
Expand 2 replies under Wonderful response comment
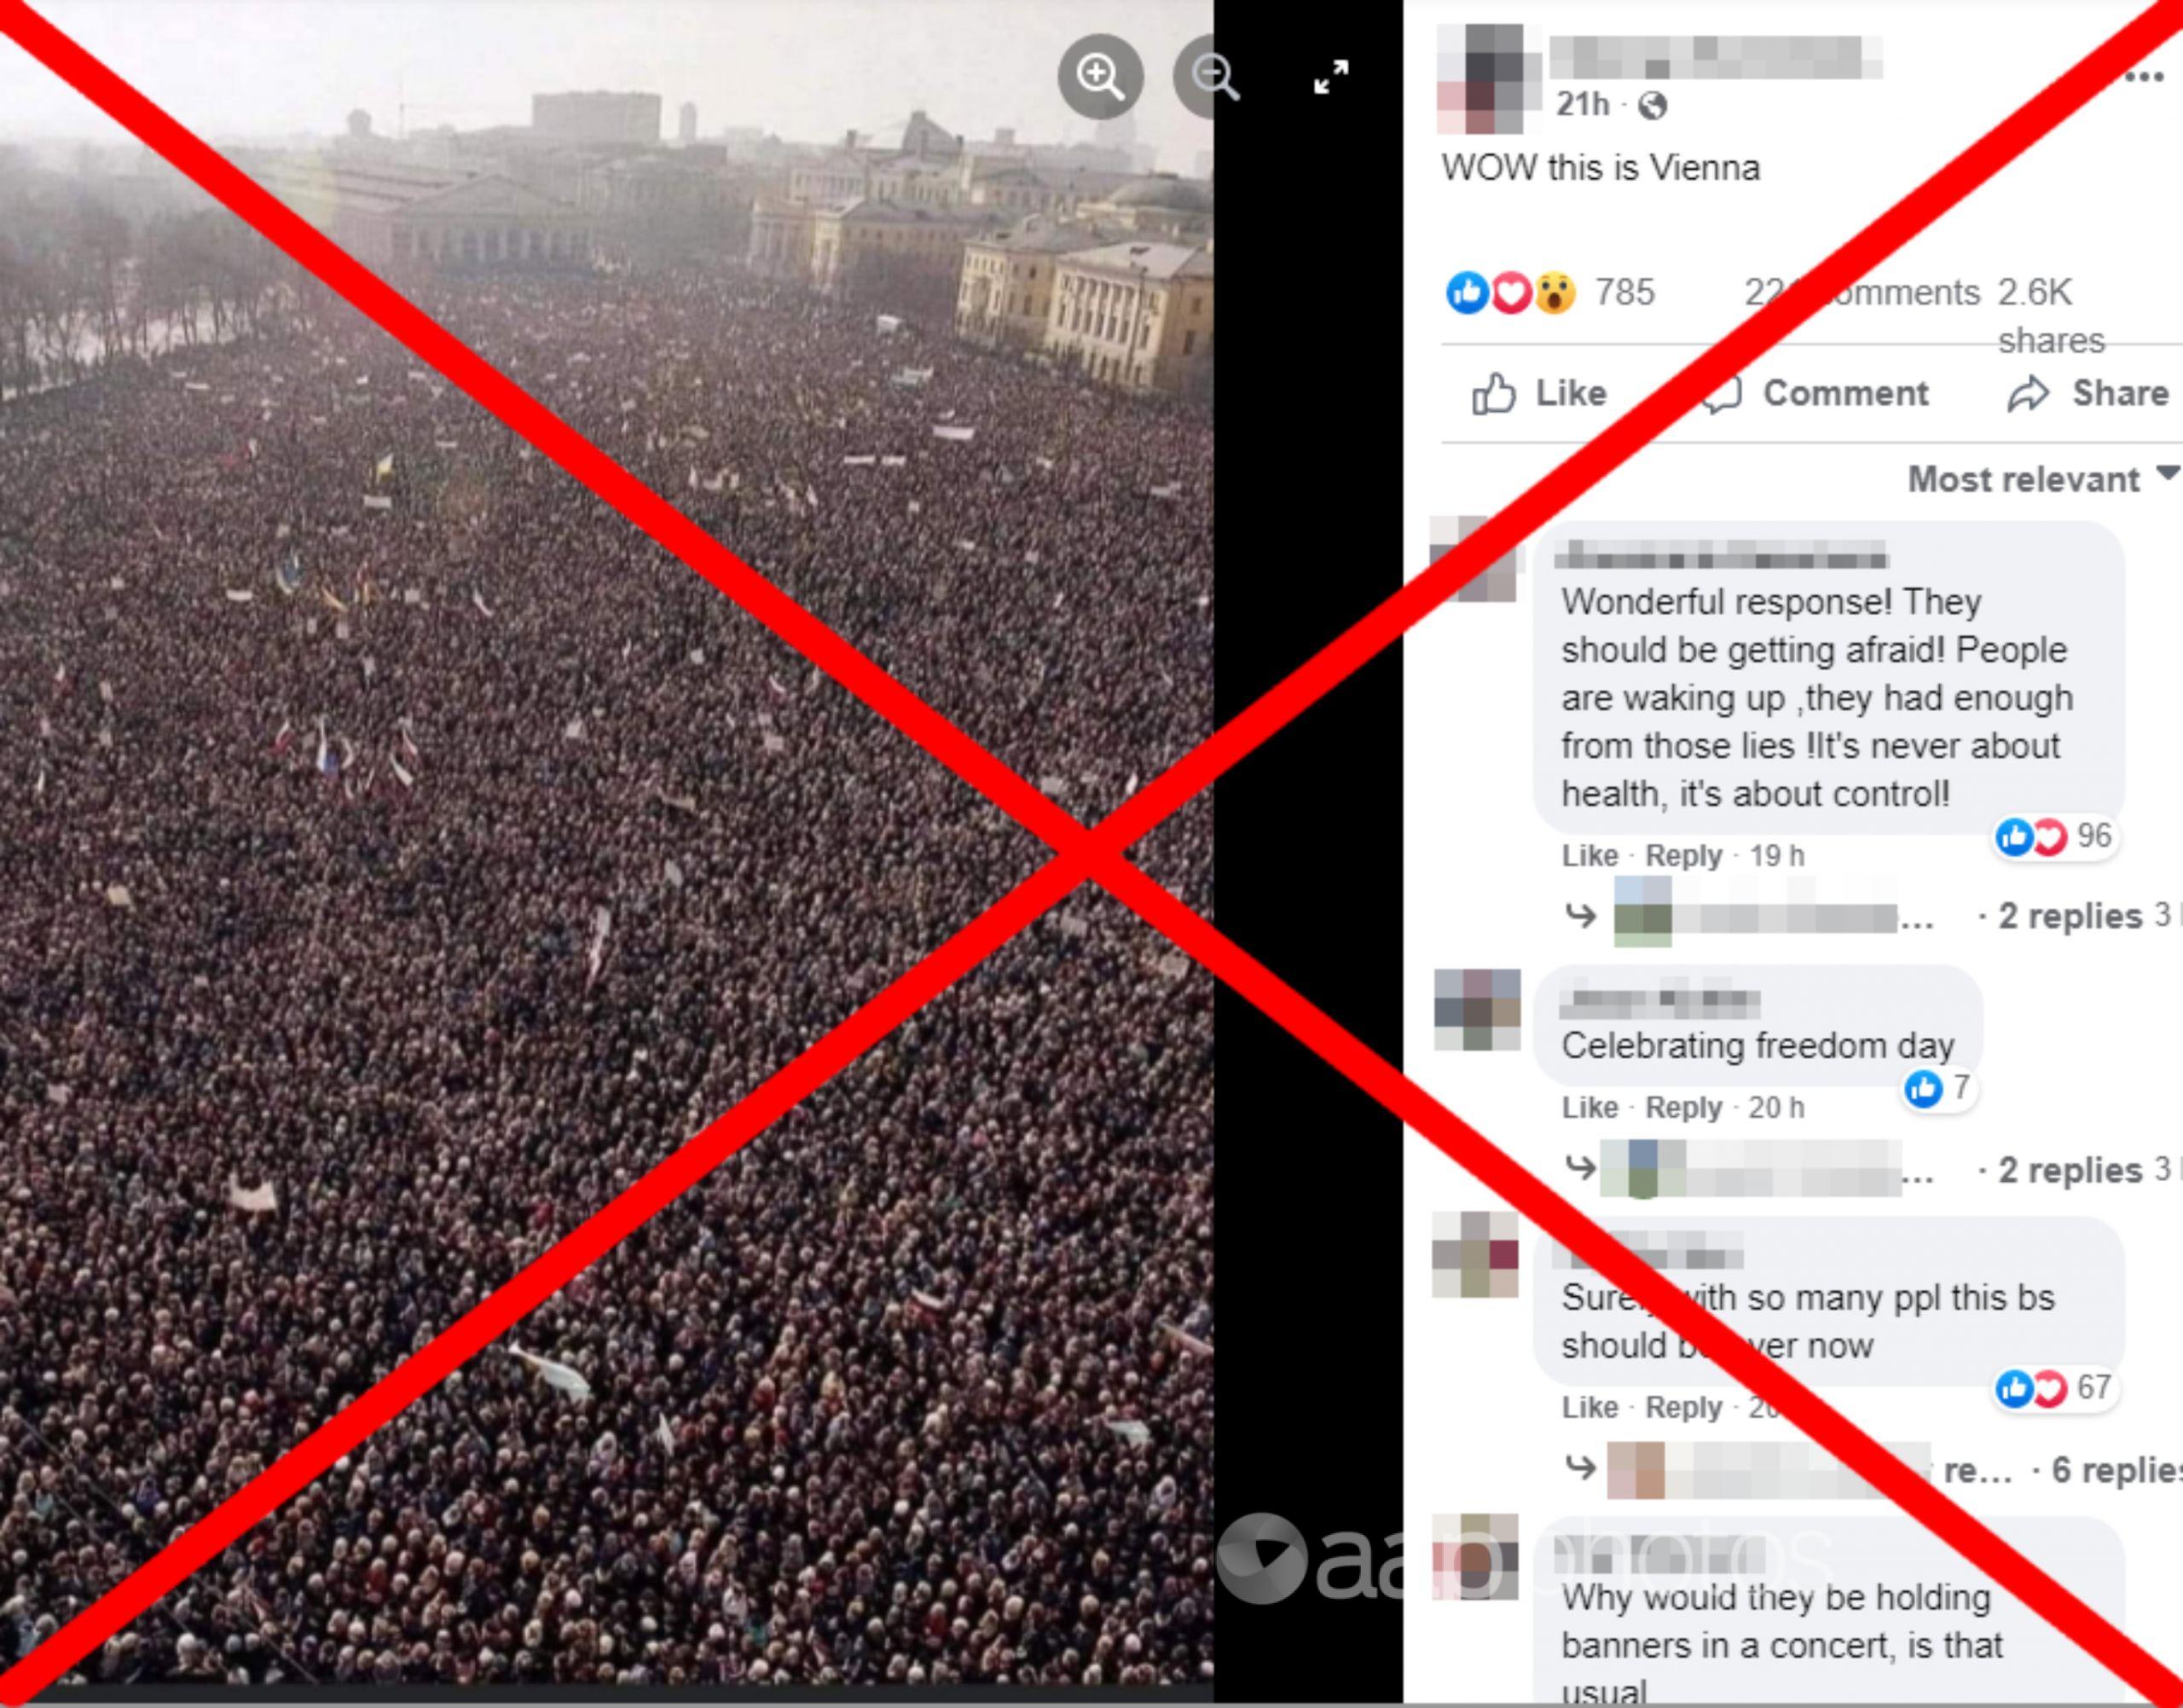pos(2070,916)
